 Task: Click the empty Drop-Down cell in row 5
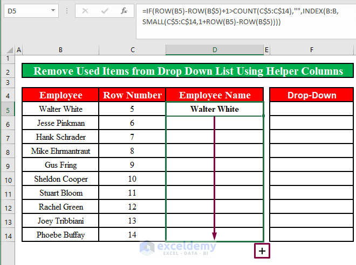(x=312, y=109)
